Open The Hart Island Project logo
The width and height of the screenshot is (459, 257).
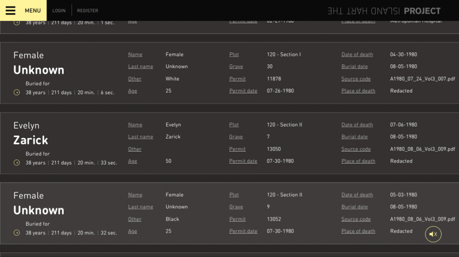tap(384, 11)
